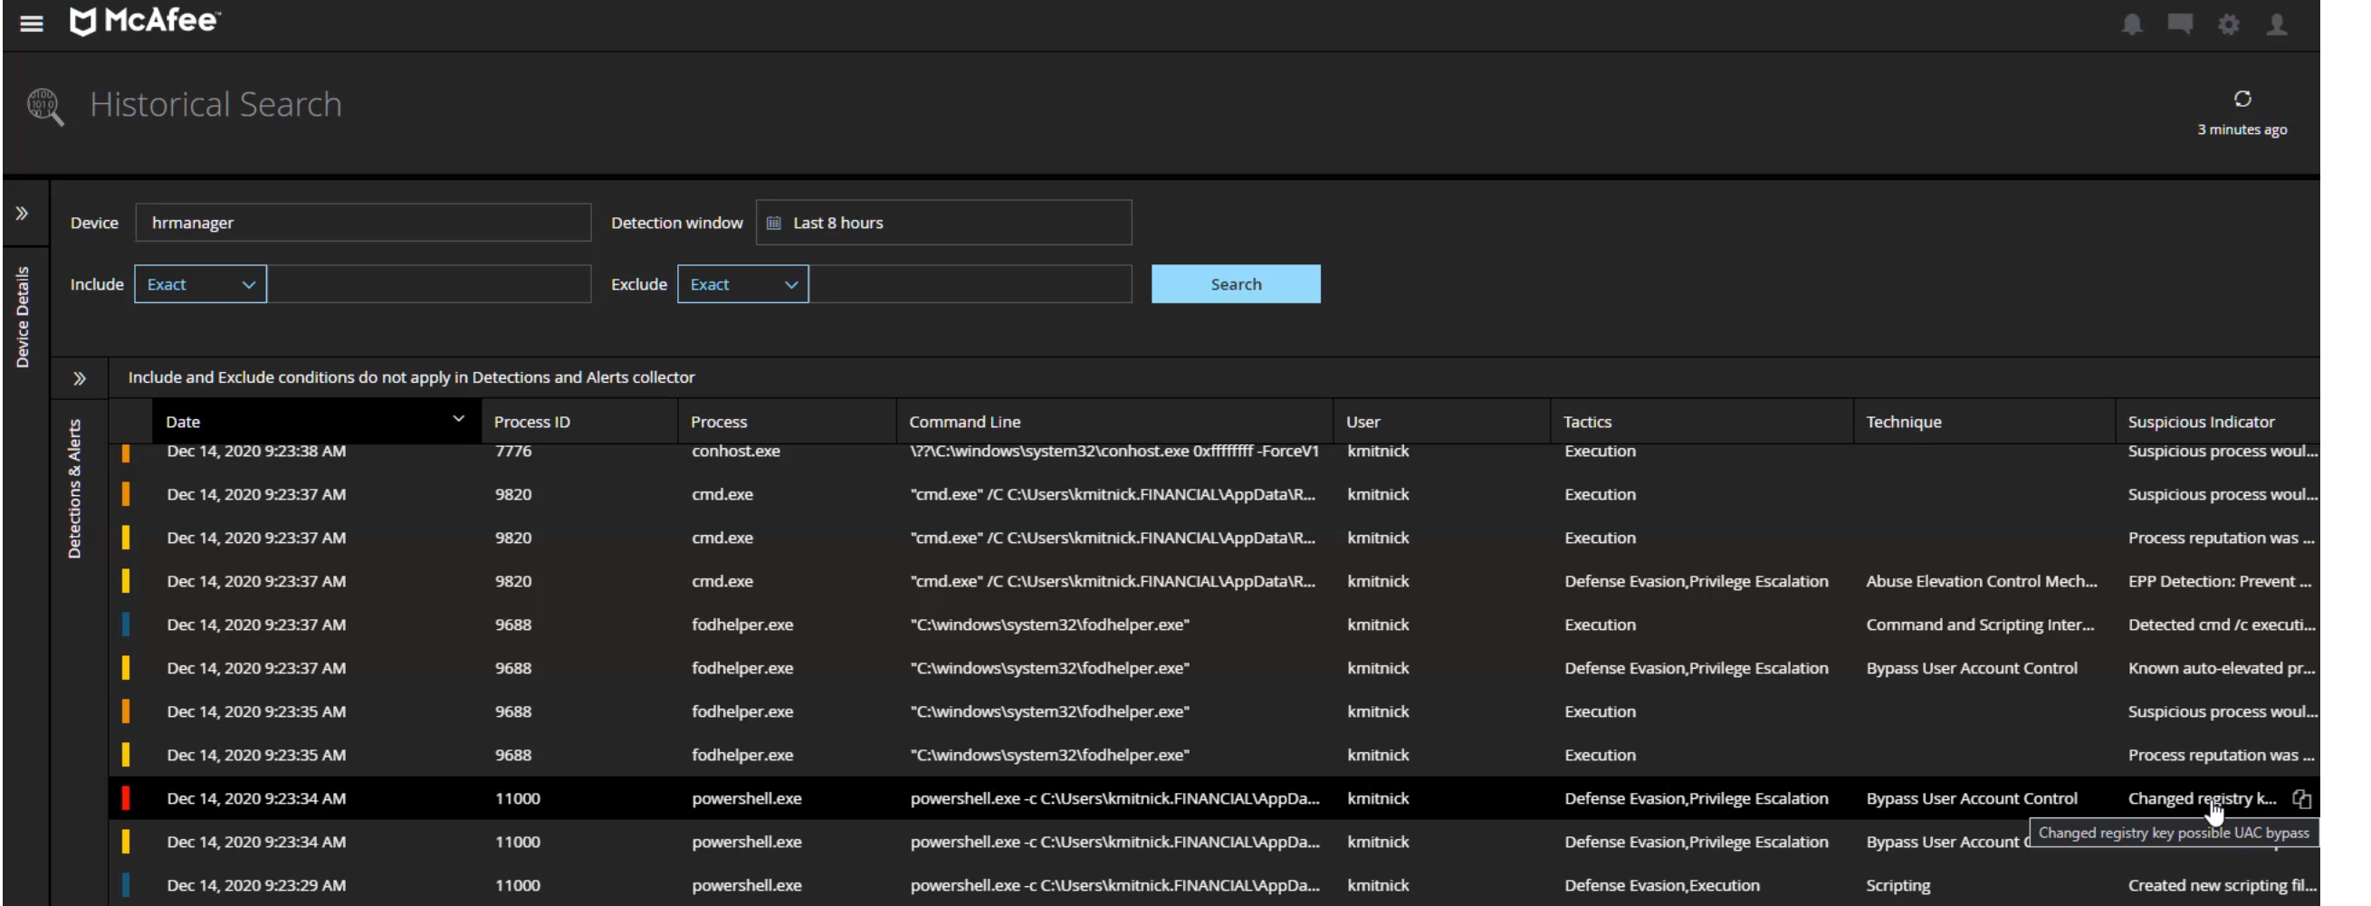
Task: Sort by the Command Line column header
Action: tap(964, 422)
